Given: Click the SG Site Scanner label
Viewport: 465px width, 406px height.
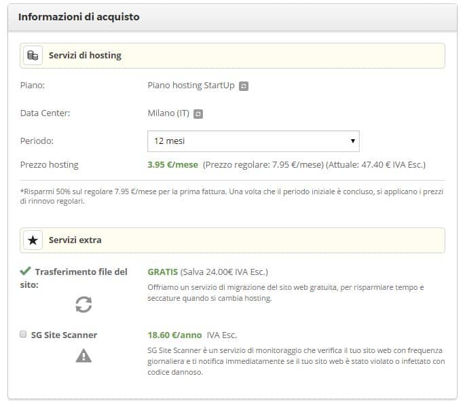Looking at the screenshot, I should click(x=64, y=335).
